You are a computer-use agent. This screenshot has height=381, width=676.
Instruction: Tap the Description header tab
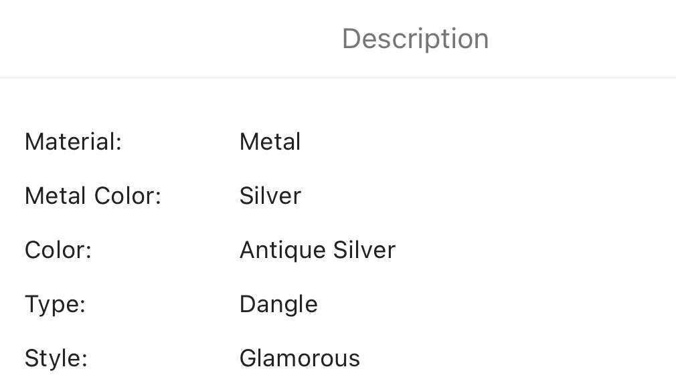point(415,39)
